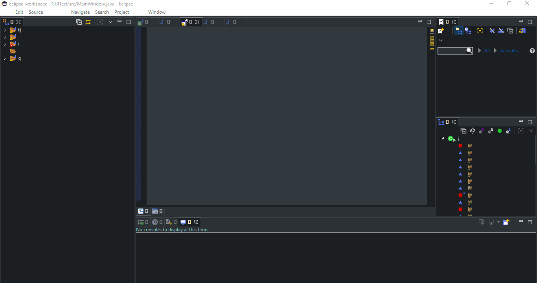The width and height of the screenshot is (537, 283).
Task: Click the Focus on Workweek icon
Action: pos(480,31)
